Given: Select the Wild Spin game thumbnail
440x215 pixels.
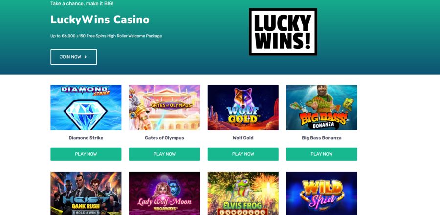Looking at the screenshot, I should coord(322,193).
